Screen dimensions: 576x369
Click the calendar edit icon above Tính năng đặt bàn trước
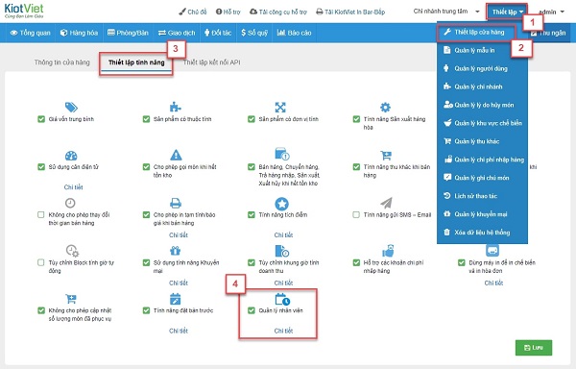(176, 299)
